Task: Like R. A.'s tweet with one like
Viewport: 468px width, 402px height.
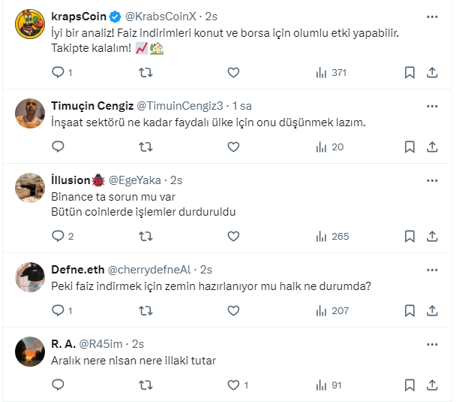Action: [x=233, y=385]
